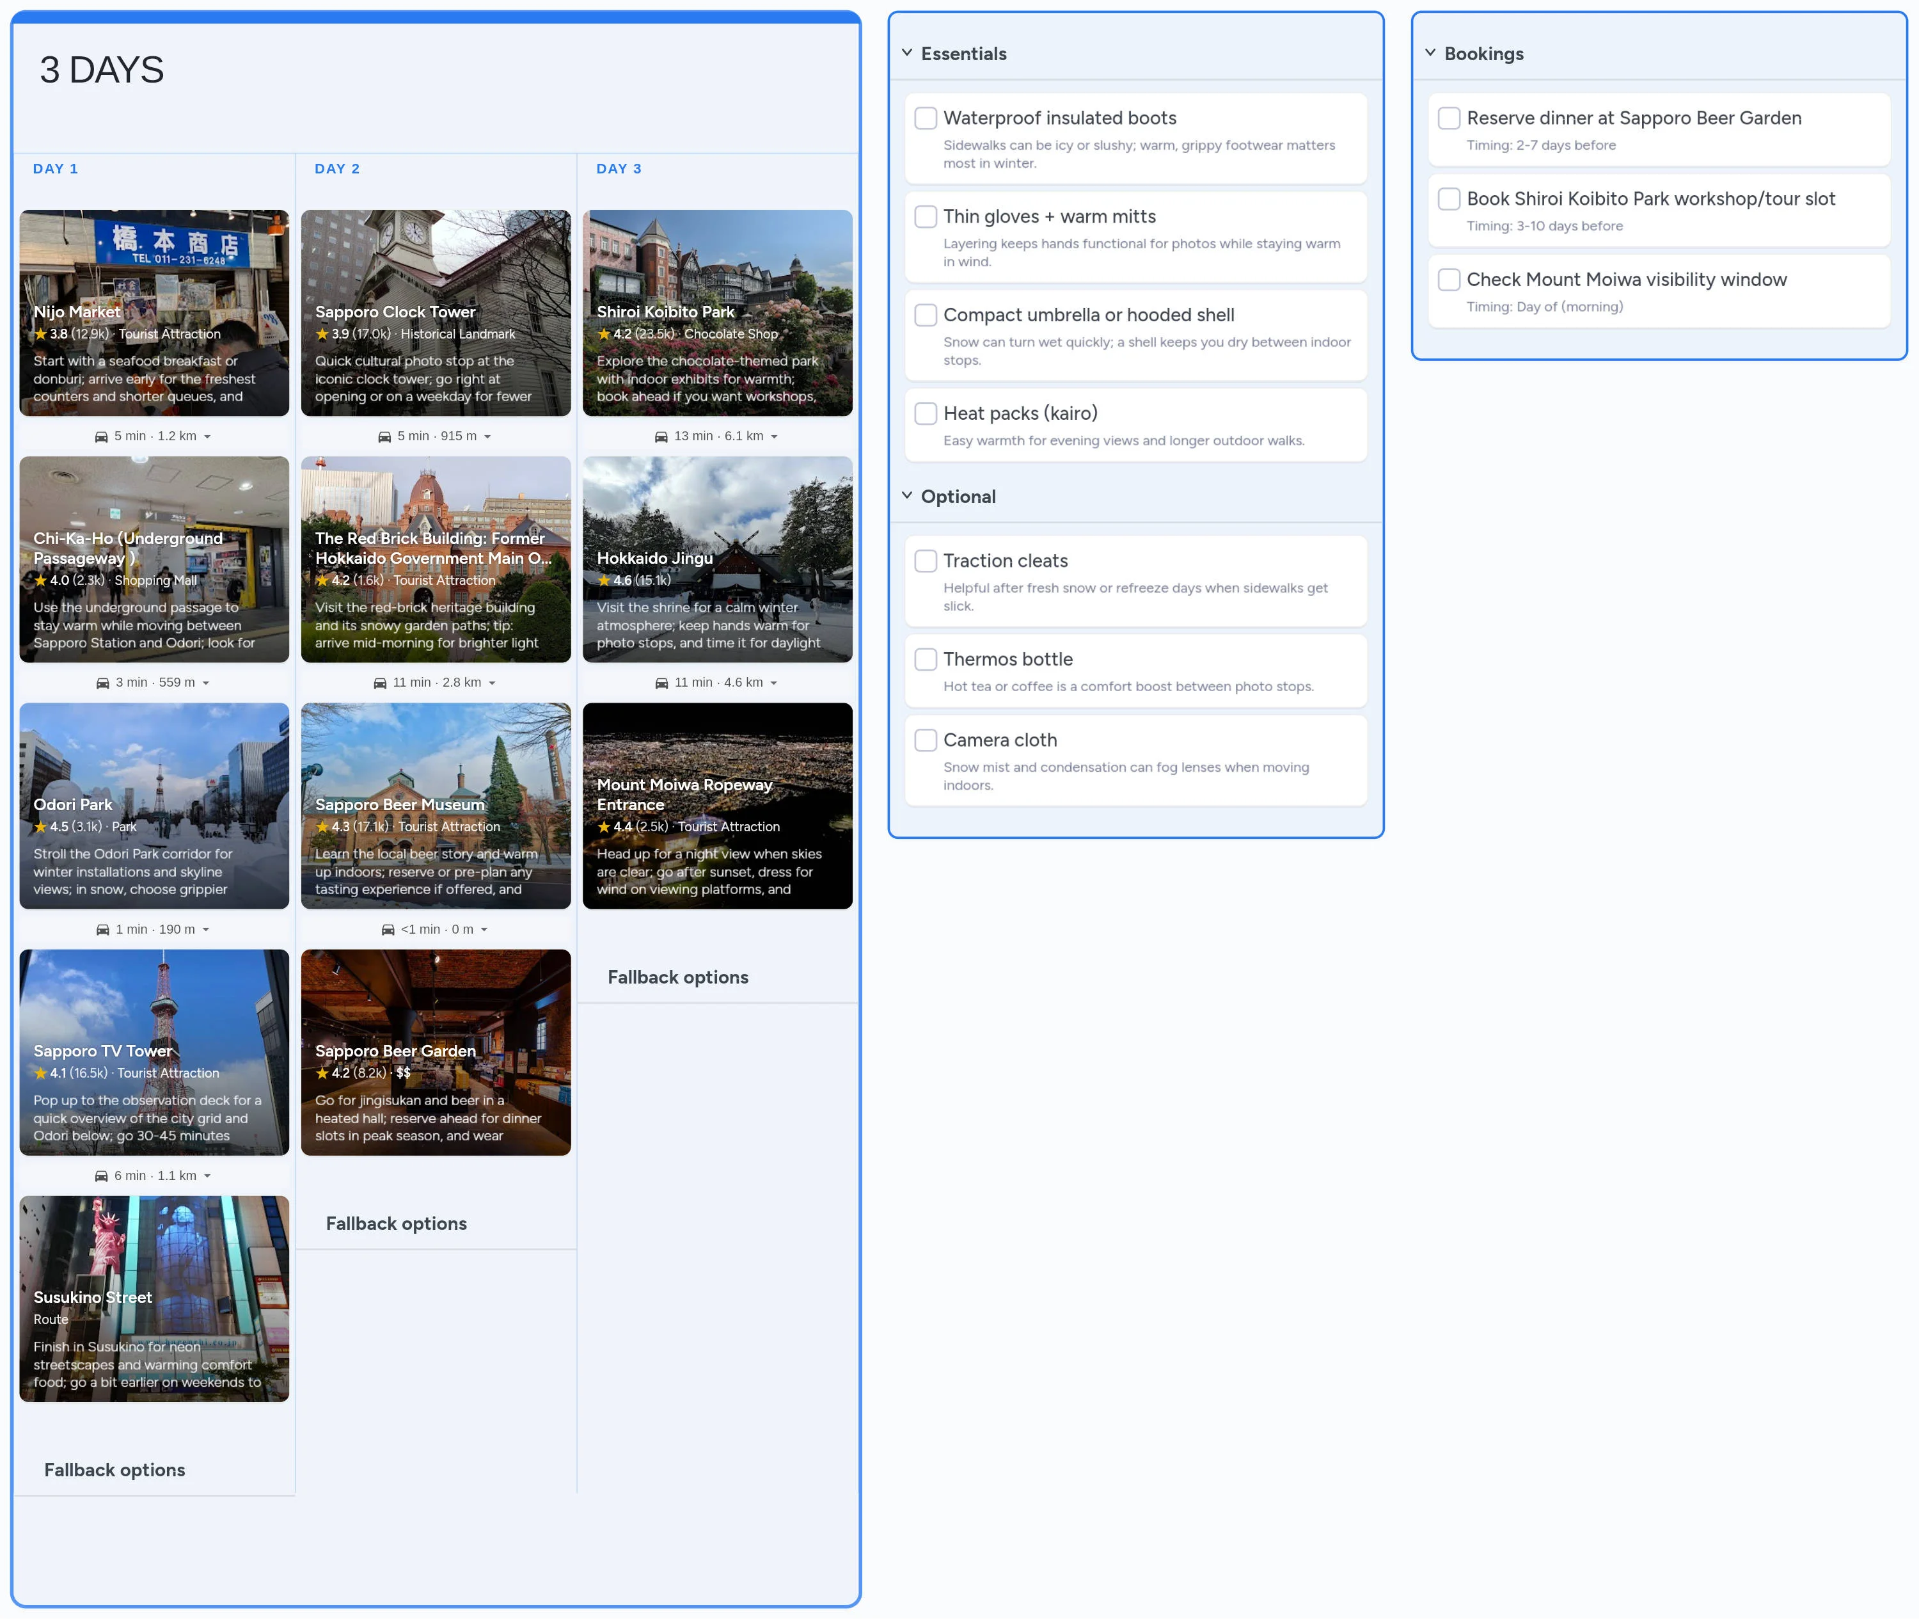Image resolution: width=1919 pixels, height=1619 pixels.
Task: Click the car icon under Mount Moiwa Ropeway Entrance
Action: tap(661, 682)
